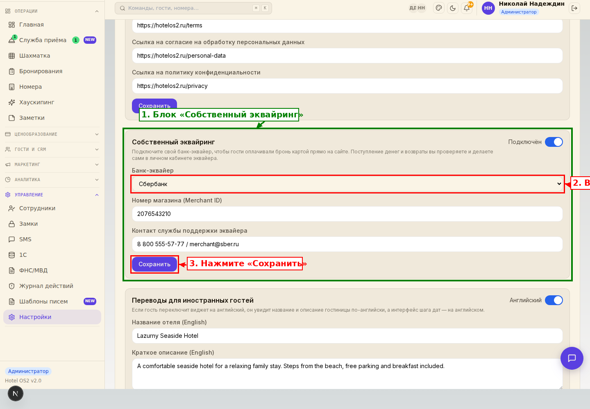This screenshot has height=409, width=590.
Task: Click the green 1 counter badge
Action: coord(76,40)
